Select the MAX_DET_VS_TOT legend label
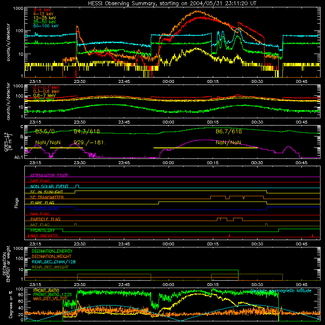This screenshot has width=325, height=325. click(50, 299)
